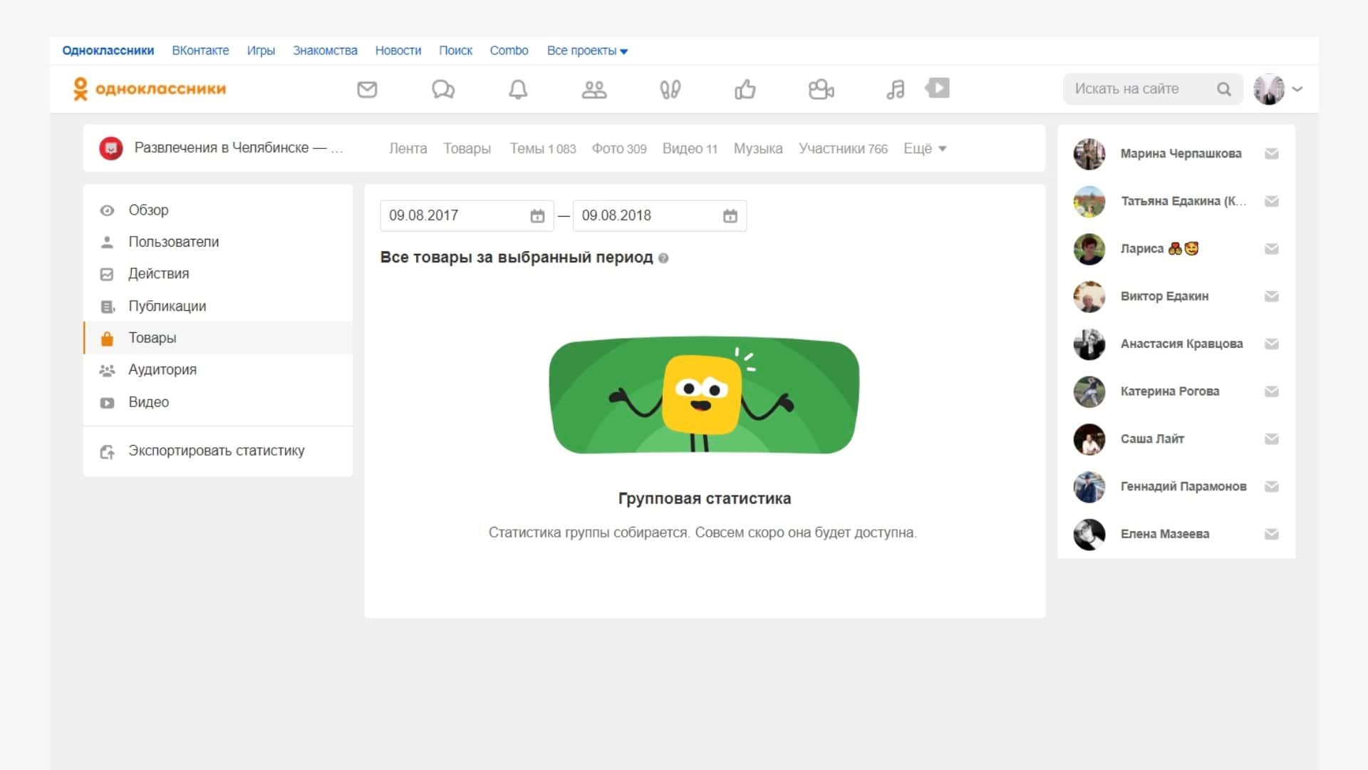Expand the Все проекты dropdown
The height and width of the screenshot is (770, 1368).
[x=587, y=51]
